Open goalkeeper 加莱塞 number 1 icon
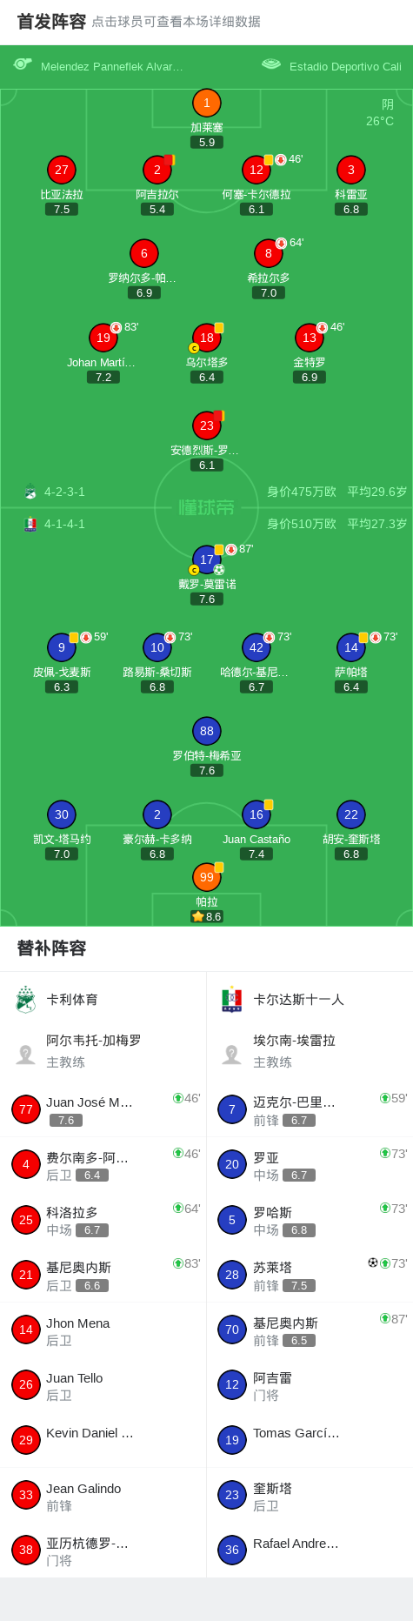This screenshot has width=413, height=1621. 206,104
